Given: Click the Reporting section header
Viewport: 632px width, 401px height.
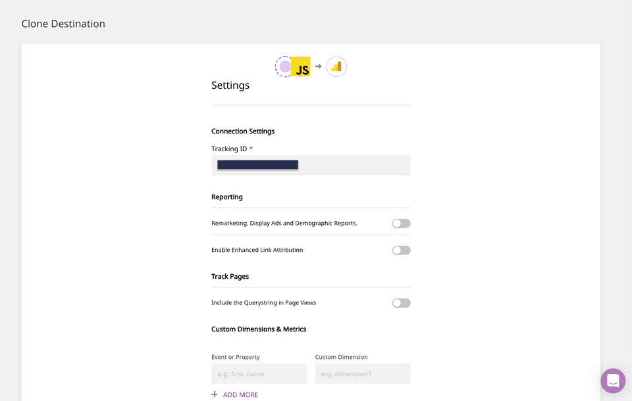Looking at the screenshot, I should (x=227, y=197).
